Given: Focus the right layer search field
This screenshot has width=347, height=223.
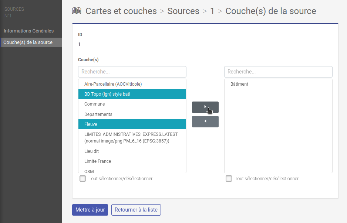Looking at the screenshot, I should [278, 72].
